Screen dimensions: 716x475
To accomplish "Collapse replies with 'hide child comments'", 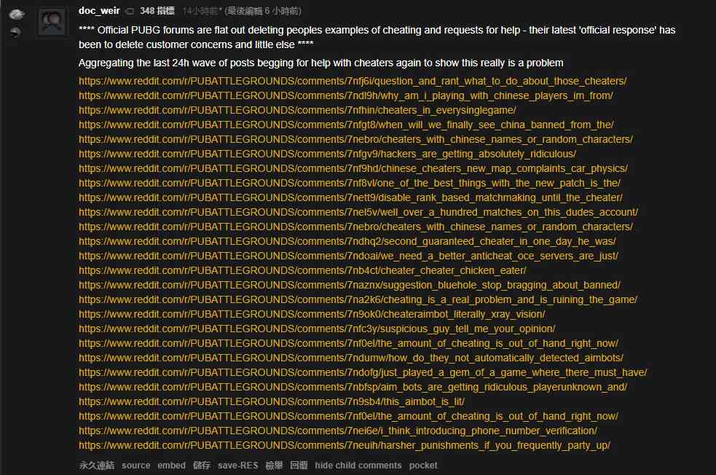I will (x=358, y=466).
